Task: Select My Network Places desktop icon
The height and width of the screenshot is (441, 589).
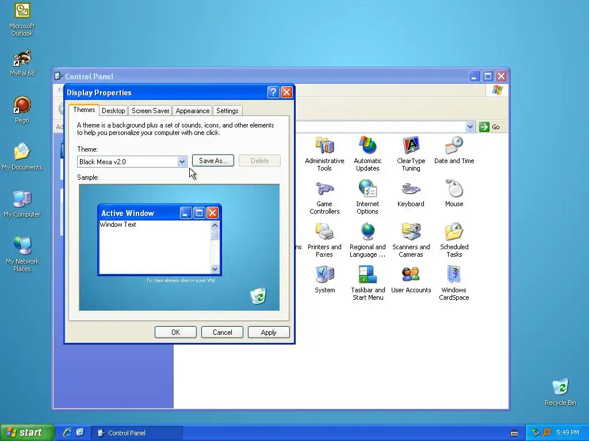Action: (x=22, y=254)
